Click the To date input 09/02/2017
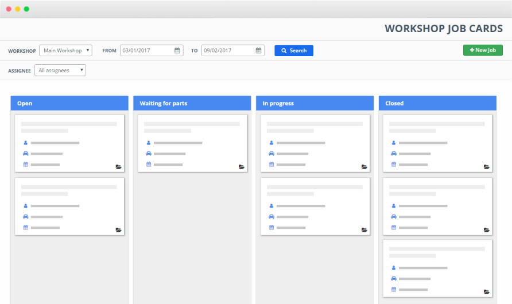 (228, 50)
